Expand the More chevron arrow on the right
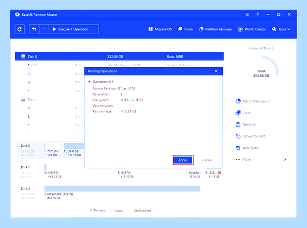The width and height of the screenshot is (307, 228). coord(285,160)
